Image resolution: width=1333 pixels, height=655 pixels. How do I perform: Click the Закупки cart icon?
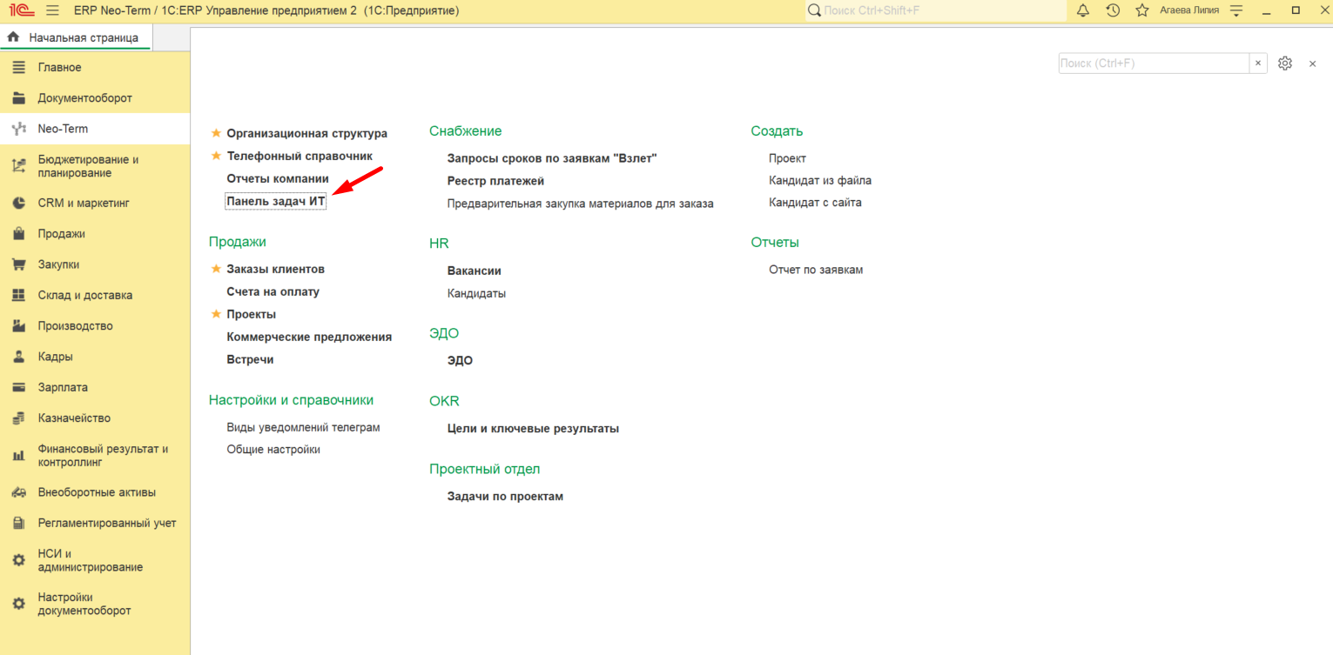[x=18, y=264]
